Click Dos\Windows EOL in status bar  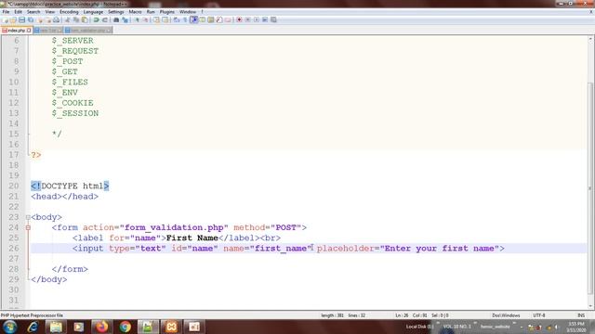(x=506, y=315)
